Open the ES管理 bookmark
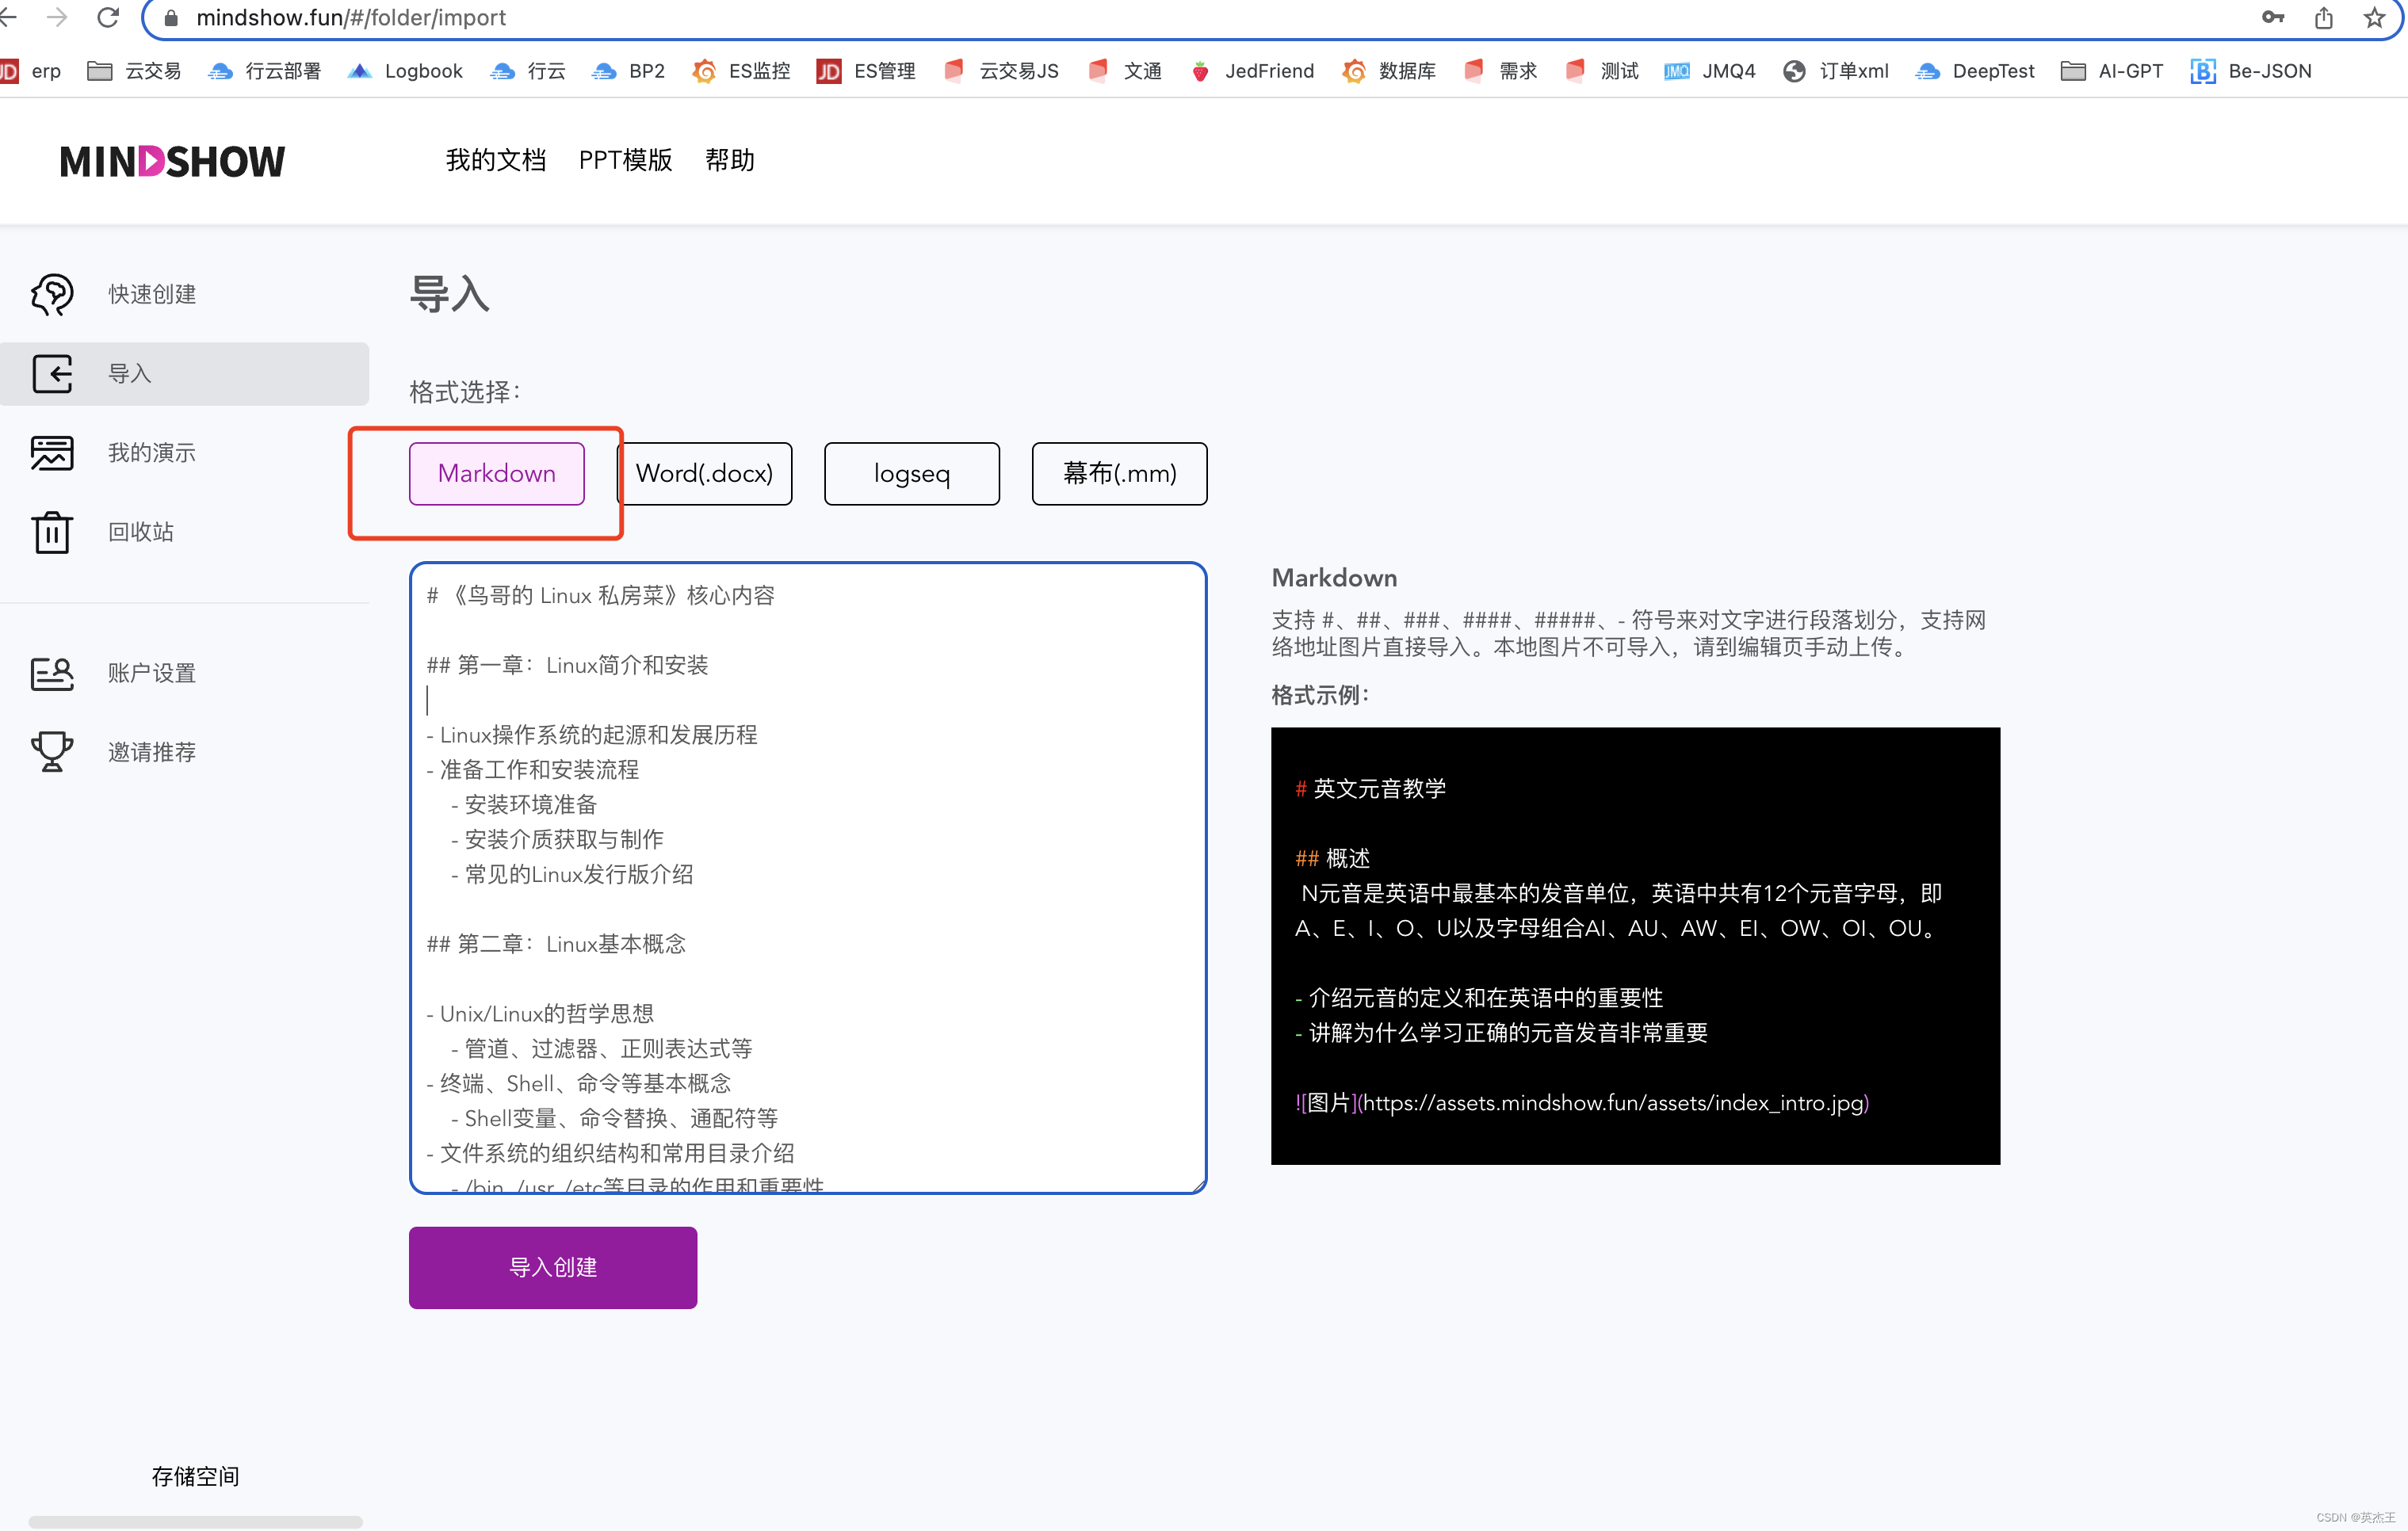2408x1531 pixels. pos(866,71)
